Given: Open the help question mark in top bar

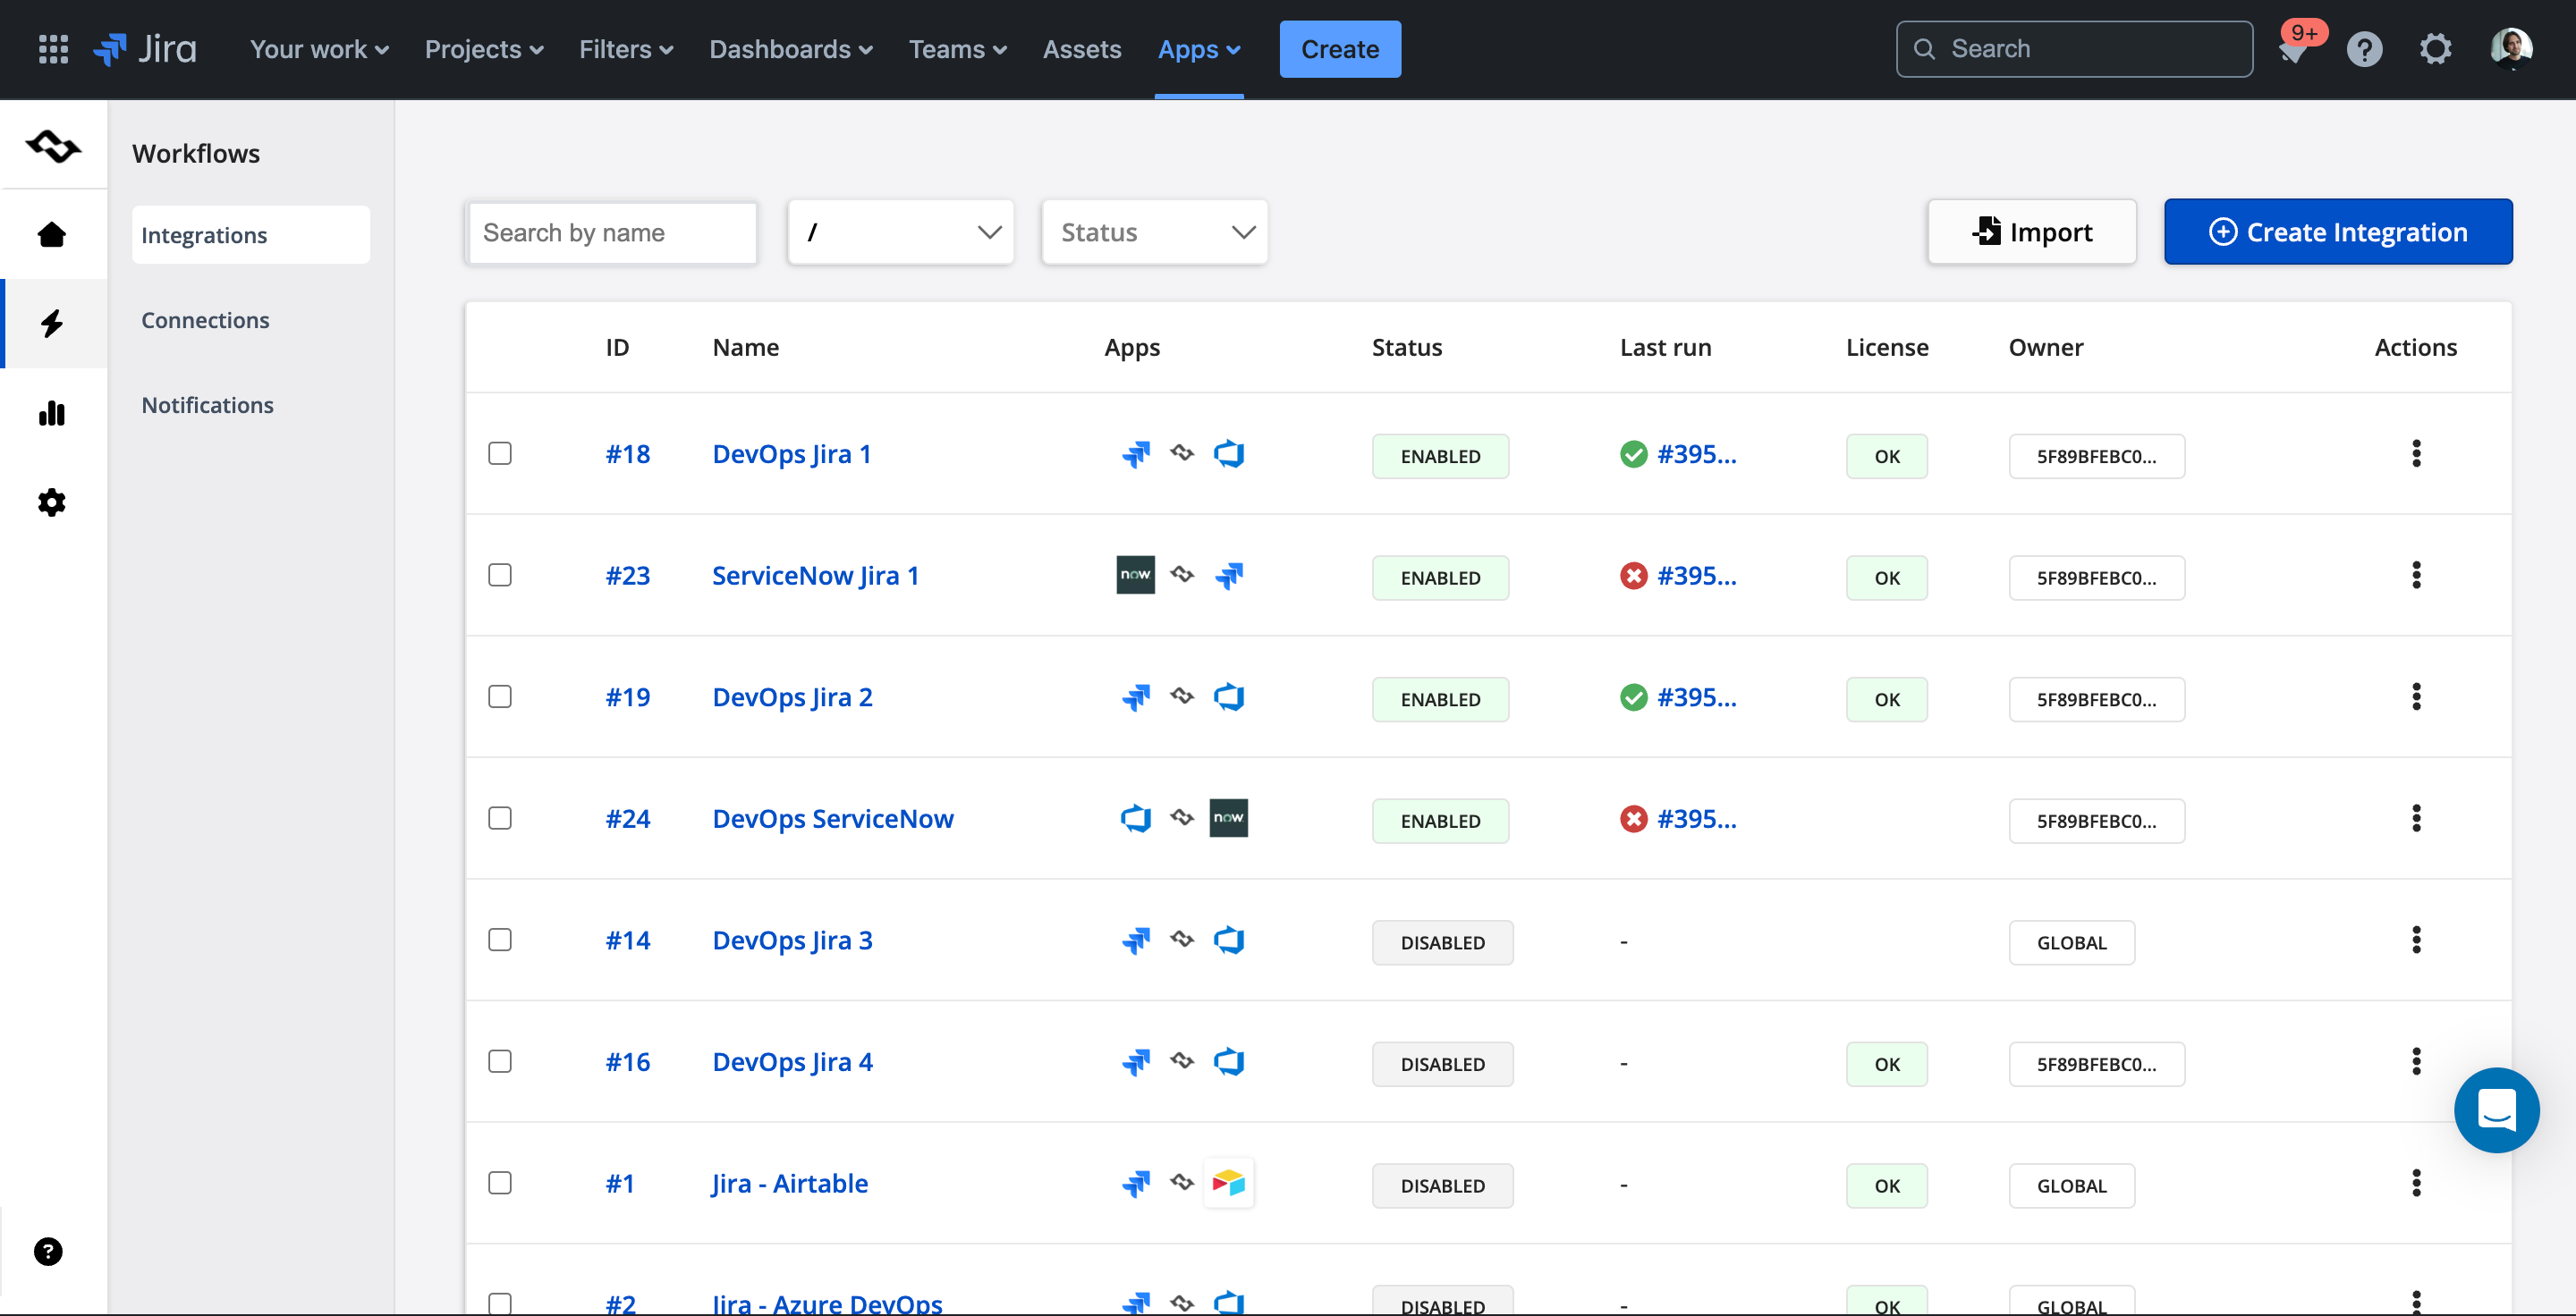Looking at the screenshot, I should [x=2364, y=49].
